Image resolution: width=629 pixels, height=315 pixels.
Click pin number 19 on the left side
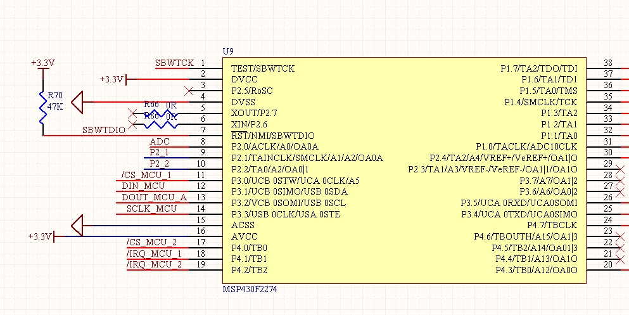tap(201, 264)
